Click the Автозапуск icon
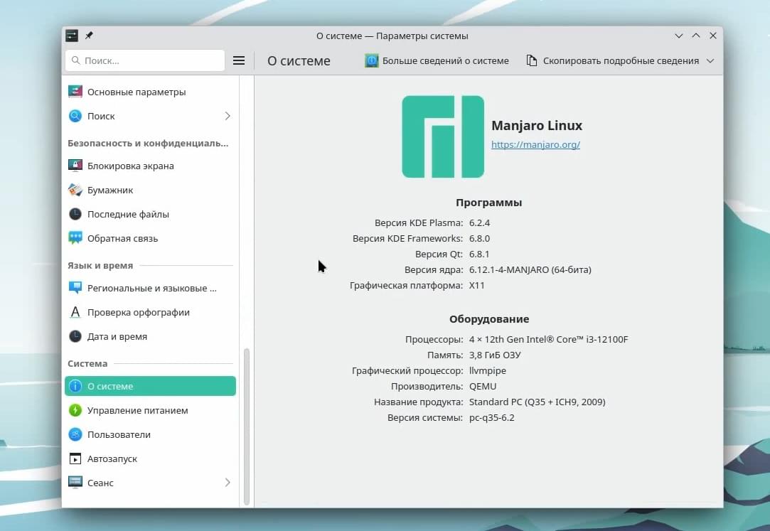 pyautogui.click(x=75, y=458)
